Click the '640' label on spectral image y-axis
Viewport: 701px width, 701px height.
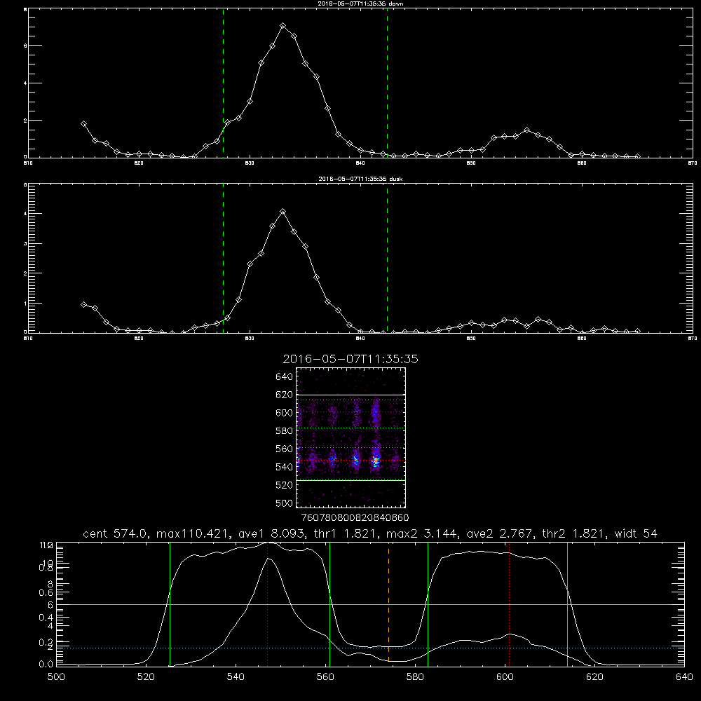coord(285,377)
